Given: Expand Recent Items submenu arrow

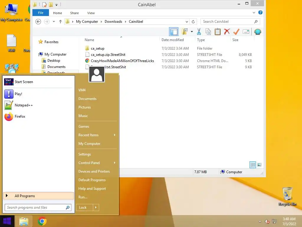Looking at the screenshot, I should [115, 135].
